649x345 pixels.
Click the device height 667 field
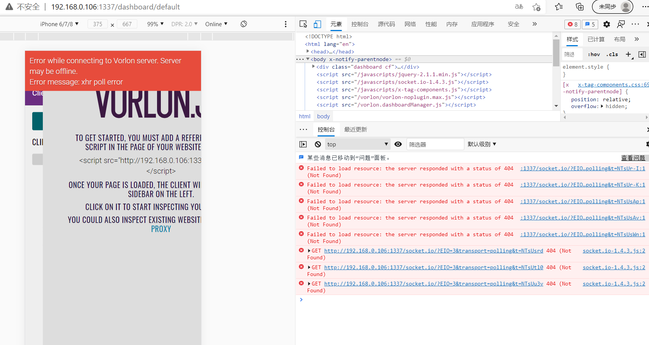[x=127, y=24]
